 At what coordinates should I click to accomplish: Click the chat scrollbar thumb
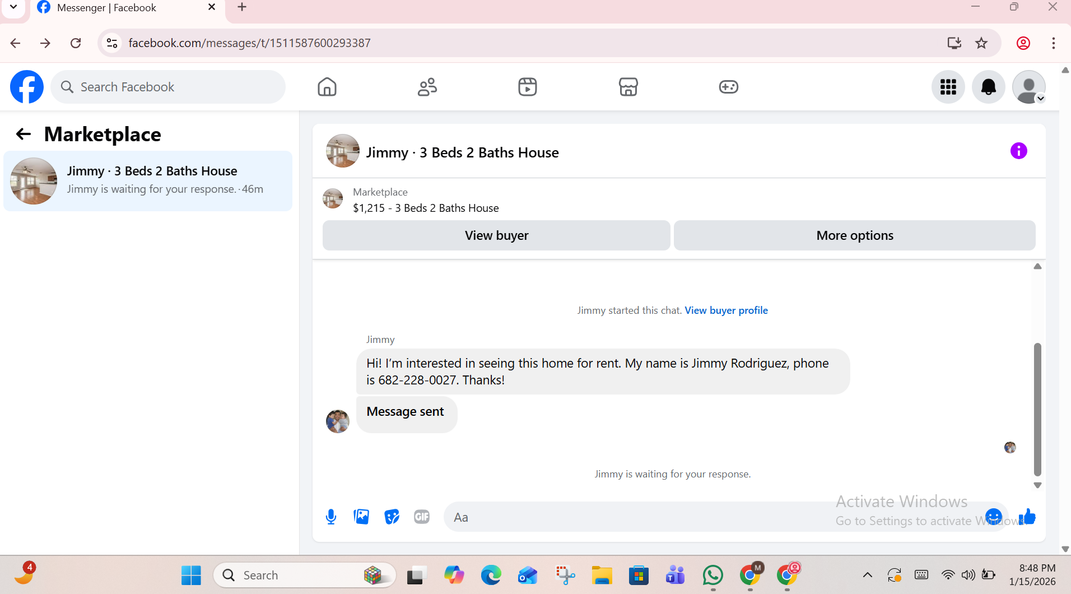coord(1037,409)
